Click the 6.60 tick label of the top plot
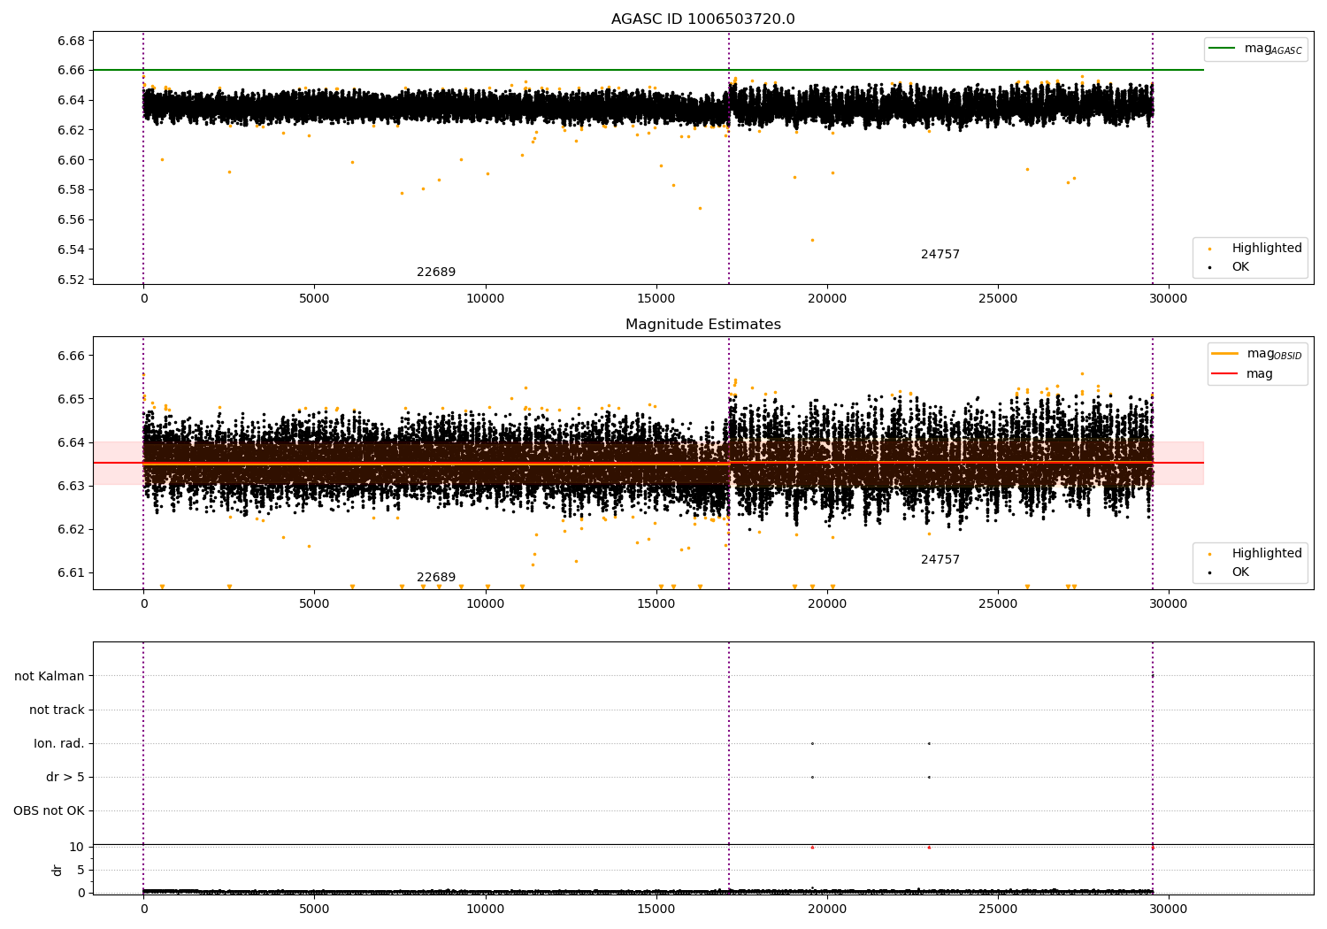 point(71,160)
